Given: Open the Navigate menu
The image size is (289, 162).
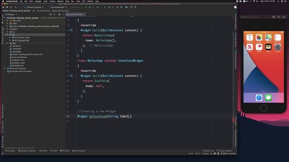Looking at the screenshot, I should coord(38,1).
